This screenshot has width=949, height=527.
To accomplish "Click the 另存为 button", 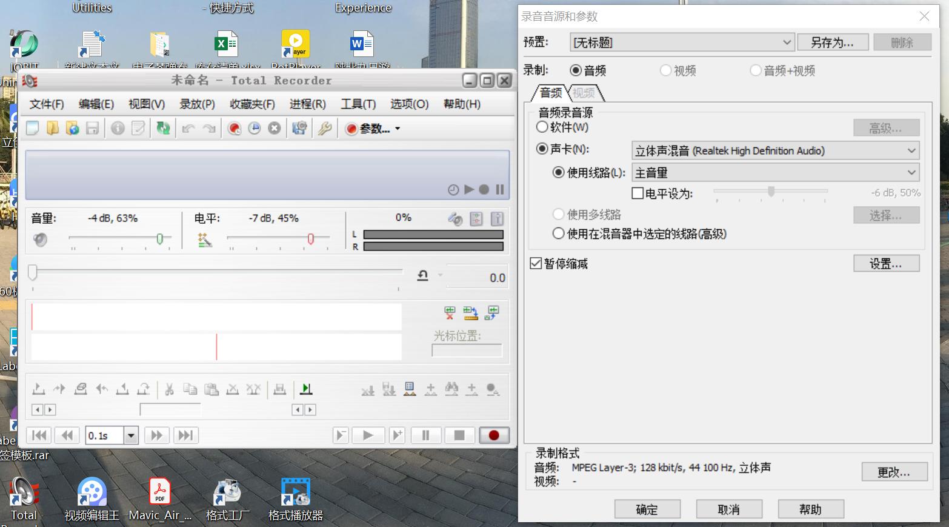I will 833,42.
